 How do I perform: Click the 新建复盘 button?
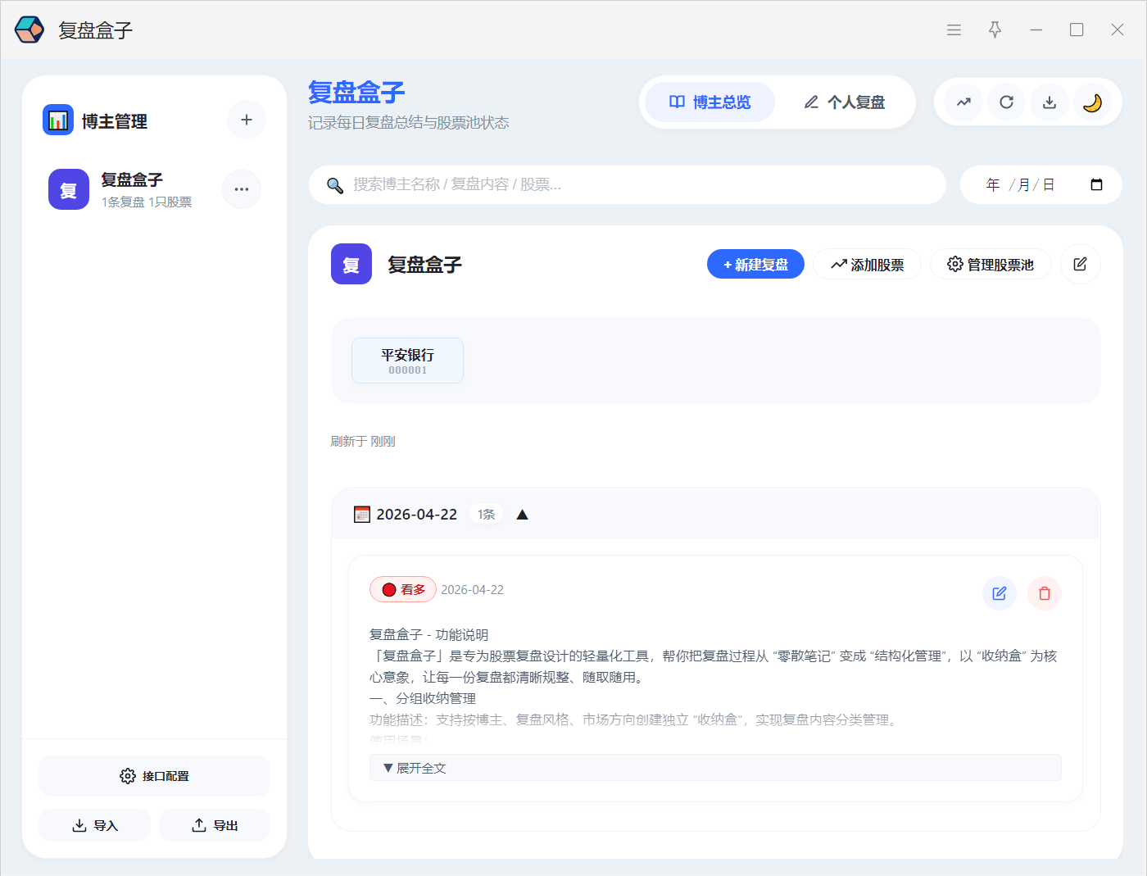[x=755, y=265]
